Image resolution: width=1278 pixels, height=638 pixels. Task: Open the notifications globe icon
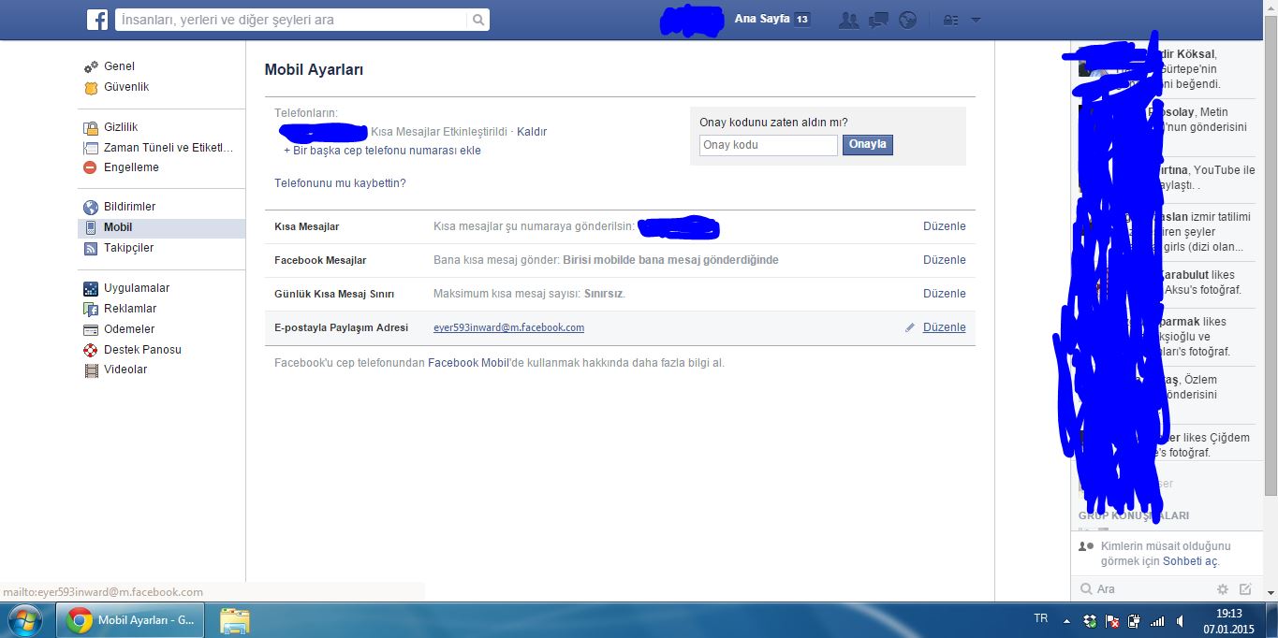click(907, 20)
